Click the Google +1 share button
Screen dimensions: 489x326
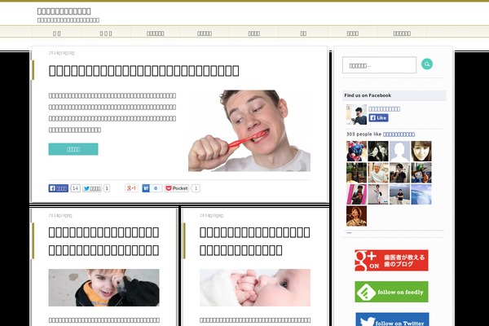coord(131,188)
